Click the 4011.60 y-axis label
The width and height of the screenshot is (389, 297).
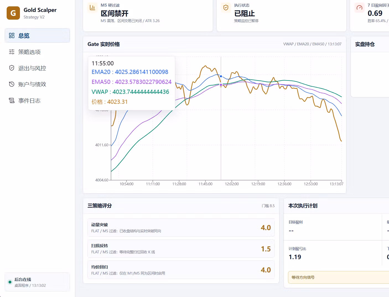click(102, 145)
